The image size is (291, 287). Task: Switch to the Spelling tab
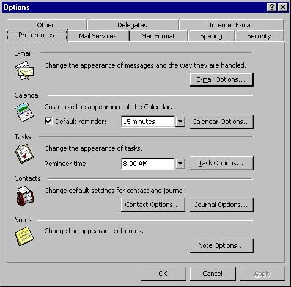[212, 36]
